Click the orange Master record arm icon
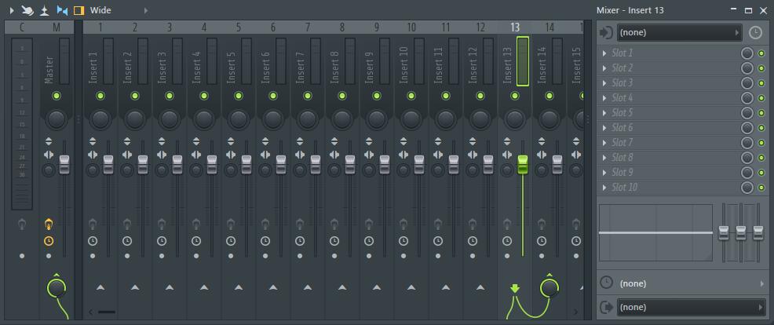Viewport: 774px width, 325px height. [49, 225]
